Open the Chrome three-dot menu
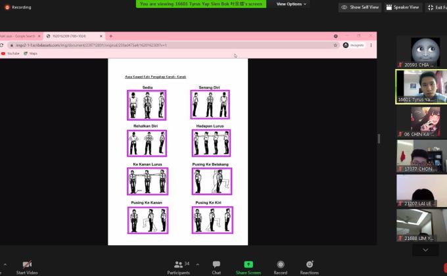 tap(371, 45)
